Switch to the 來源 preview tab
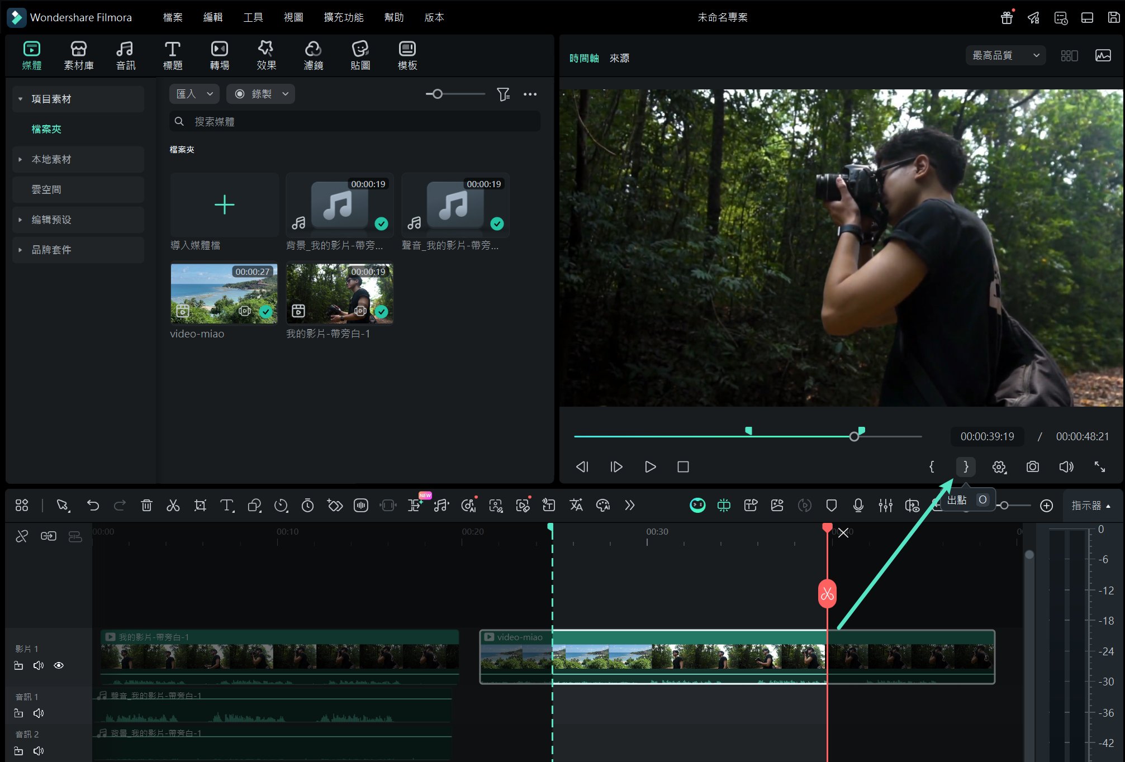 (x=619, y=58)
